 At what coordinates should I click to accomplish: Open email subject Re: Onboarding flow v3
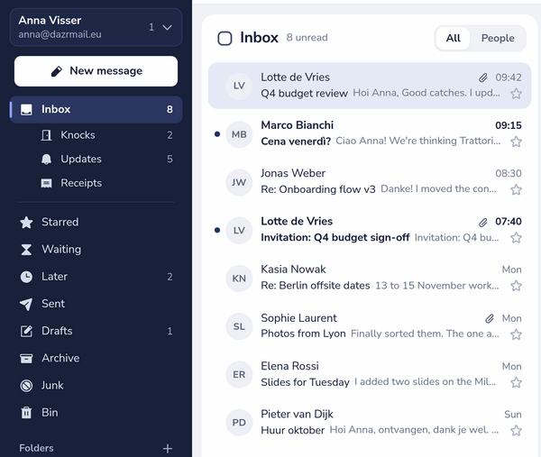[318, 189]
